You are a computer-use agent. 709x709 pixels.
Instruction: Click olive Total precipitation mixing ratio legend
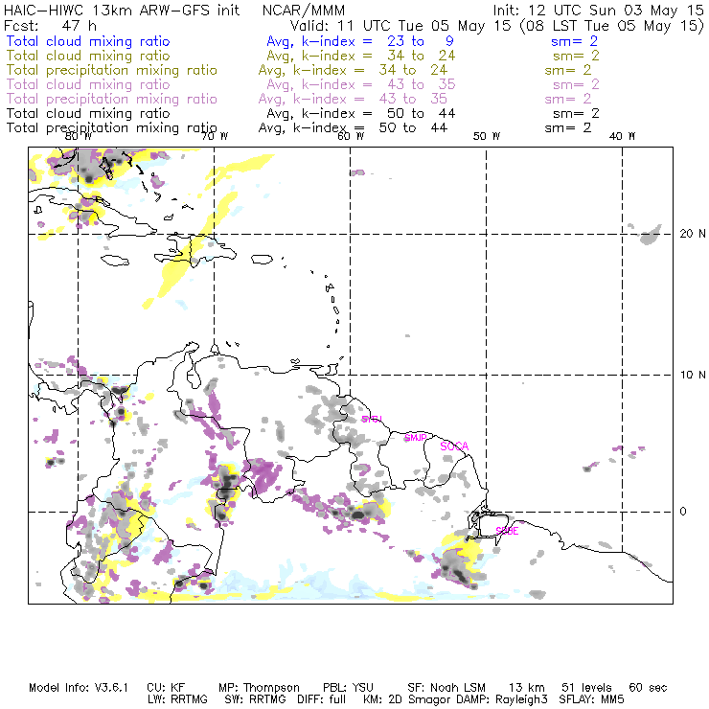point(112,70)
